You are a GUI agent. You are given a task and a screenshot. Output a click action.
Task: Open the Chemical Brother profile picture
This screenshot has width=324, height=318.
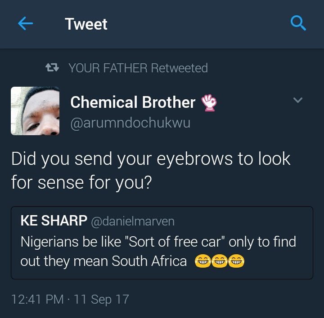35,111
